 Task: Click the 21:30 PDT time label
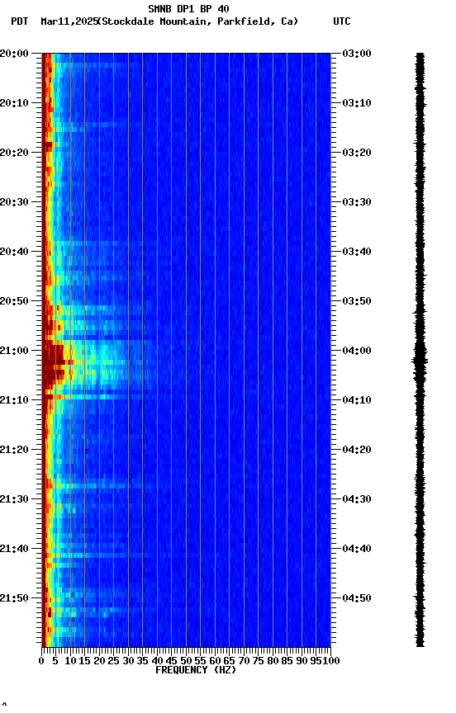(x=14, y=500)
